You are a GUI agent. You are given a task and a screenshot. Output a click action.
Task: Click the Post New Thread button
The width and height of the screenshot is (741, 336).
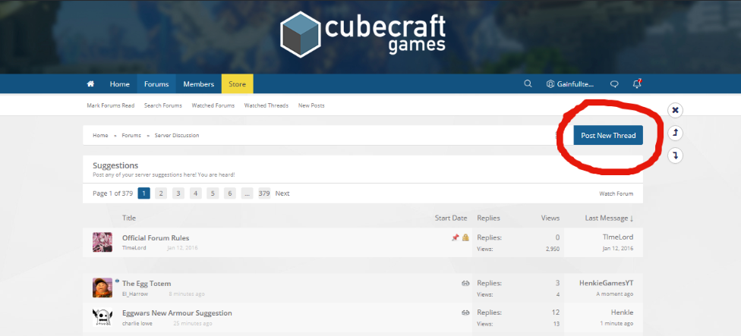point(608,136)
